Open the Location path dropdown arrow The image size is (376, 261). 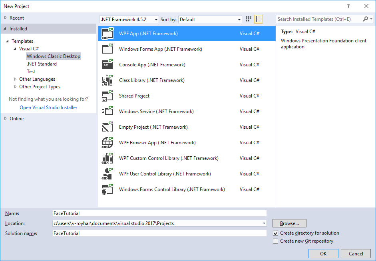pyautogui.click(x=264, y=223)
